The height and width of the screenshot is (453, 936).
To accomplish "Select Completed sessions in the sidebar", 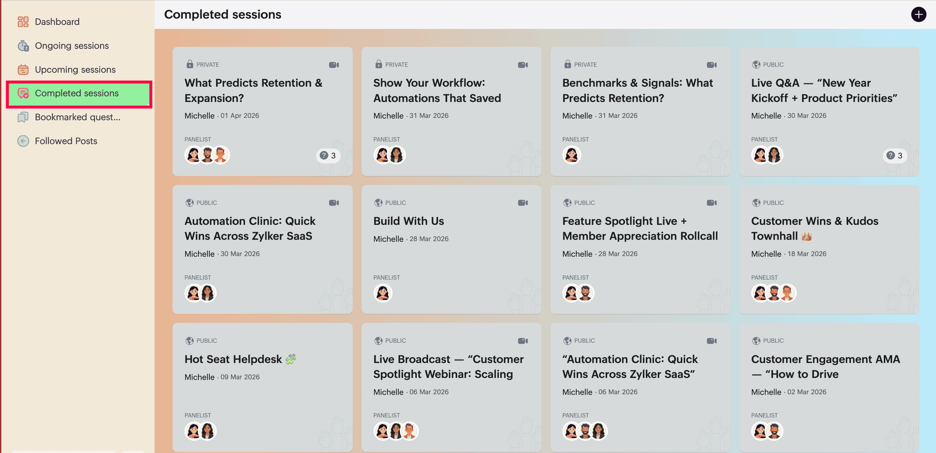I will pos(79,93).
